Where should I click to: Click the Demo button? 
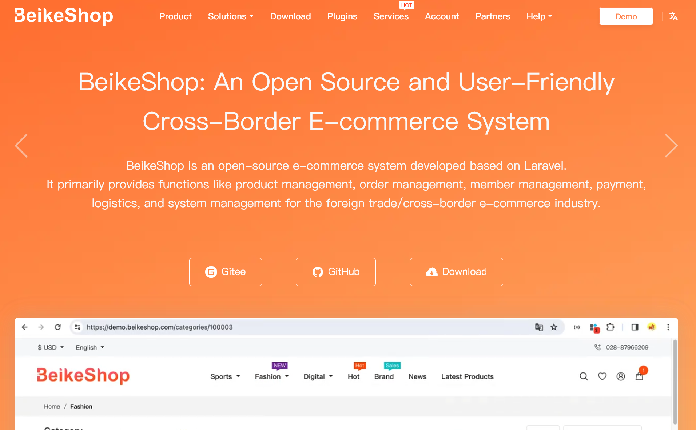626,16
